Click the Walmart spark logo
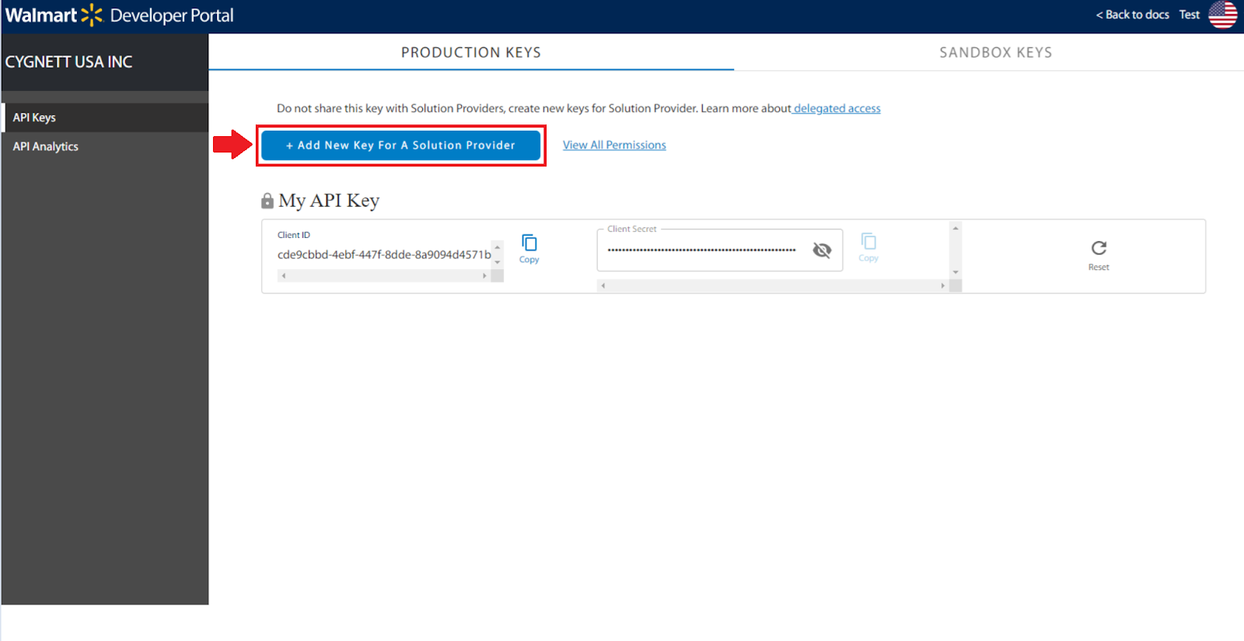Image resolution: width=1244 pixels, height=641 pixels. [92, 15]
